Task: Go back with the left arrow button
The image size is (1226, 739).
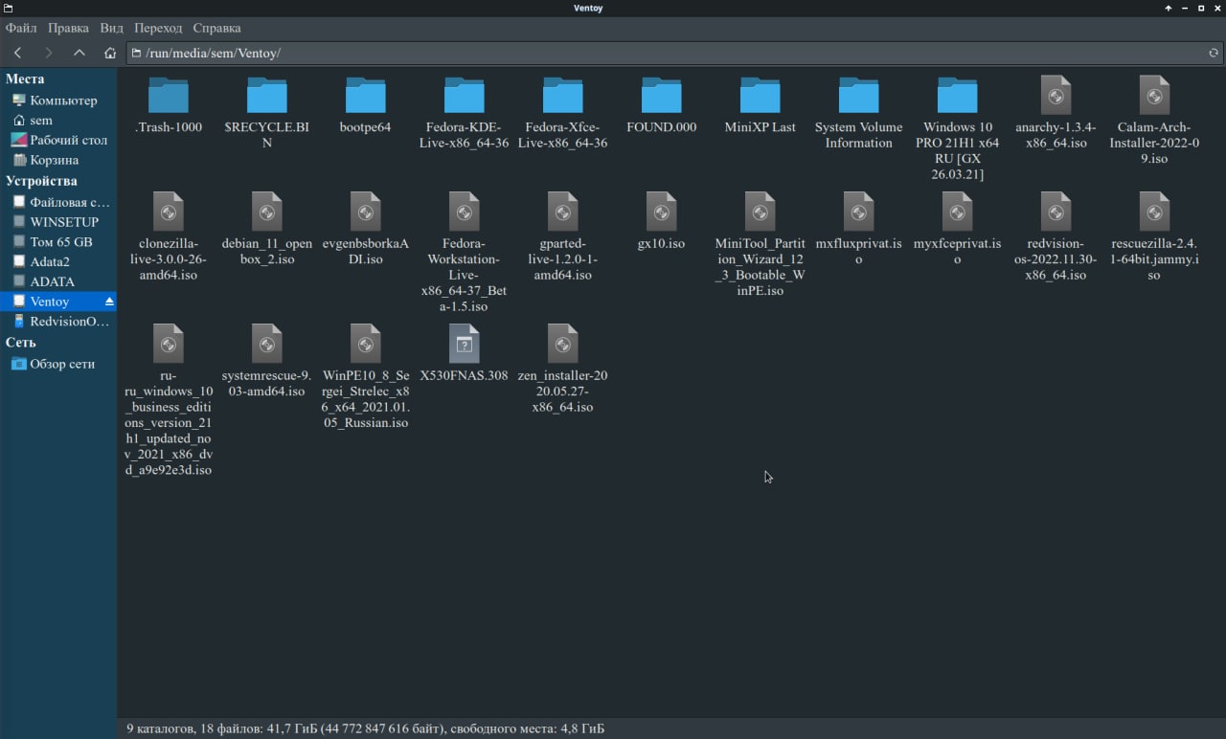Action: pos(17,53)
